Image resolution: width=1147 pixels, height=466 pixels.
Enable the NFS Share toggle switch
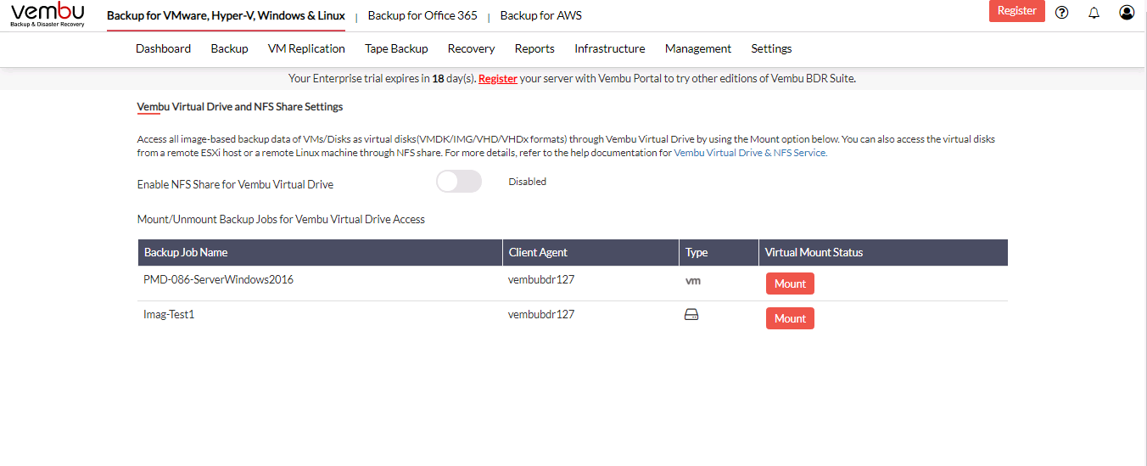coord(458,182)
